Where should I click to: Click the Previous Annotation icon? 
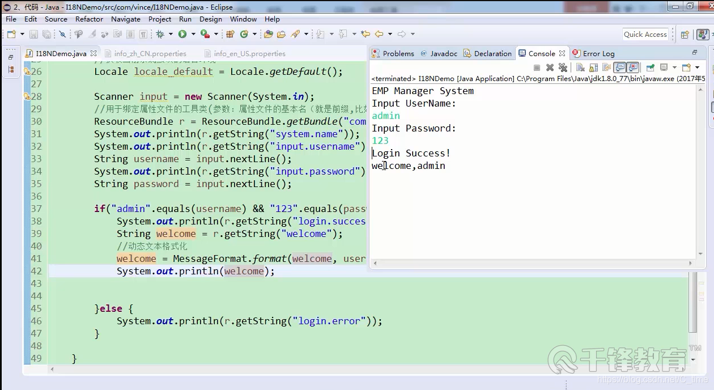click(343, 34)
